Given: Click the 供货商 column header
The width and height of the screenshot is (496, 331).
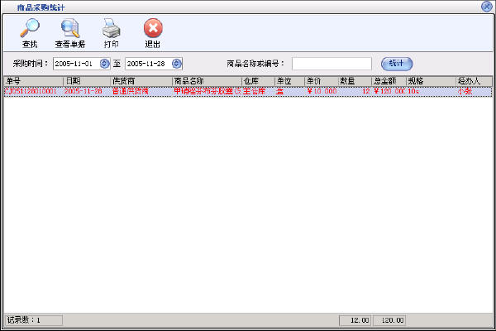Looking at the screenshot, I should (141, 81).
